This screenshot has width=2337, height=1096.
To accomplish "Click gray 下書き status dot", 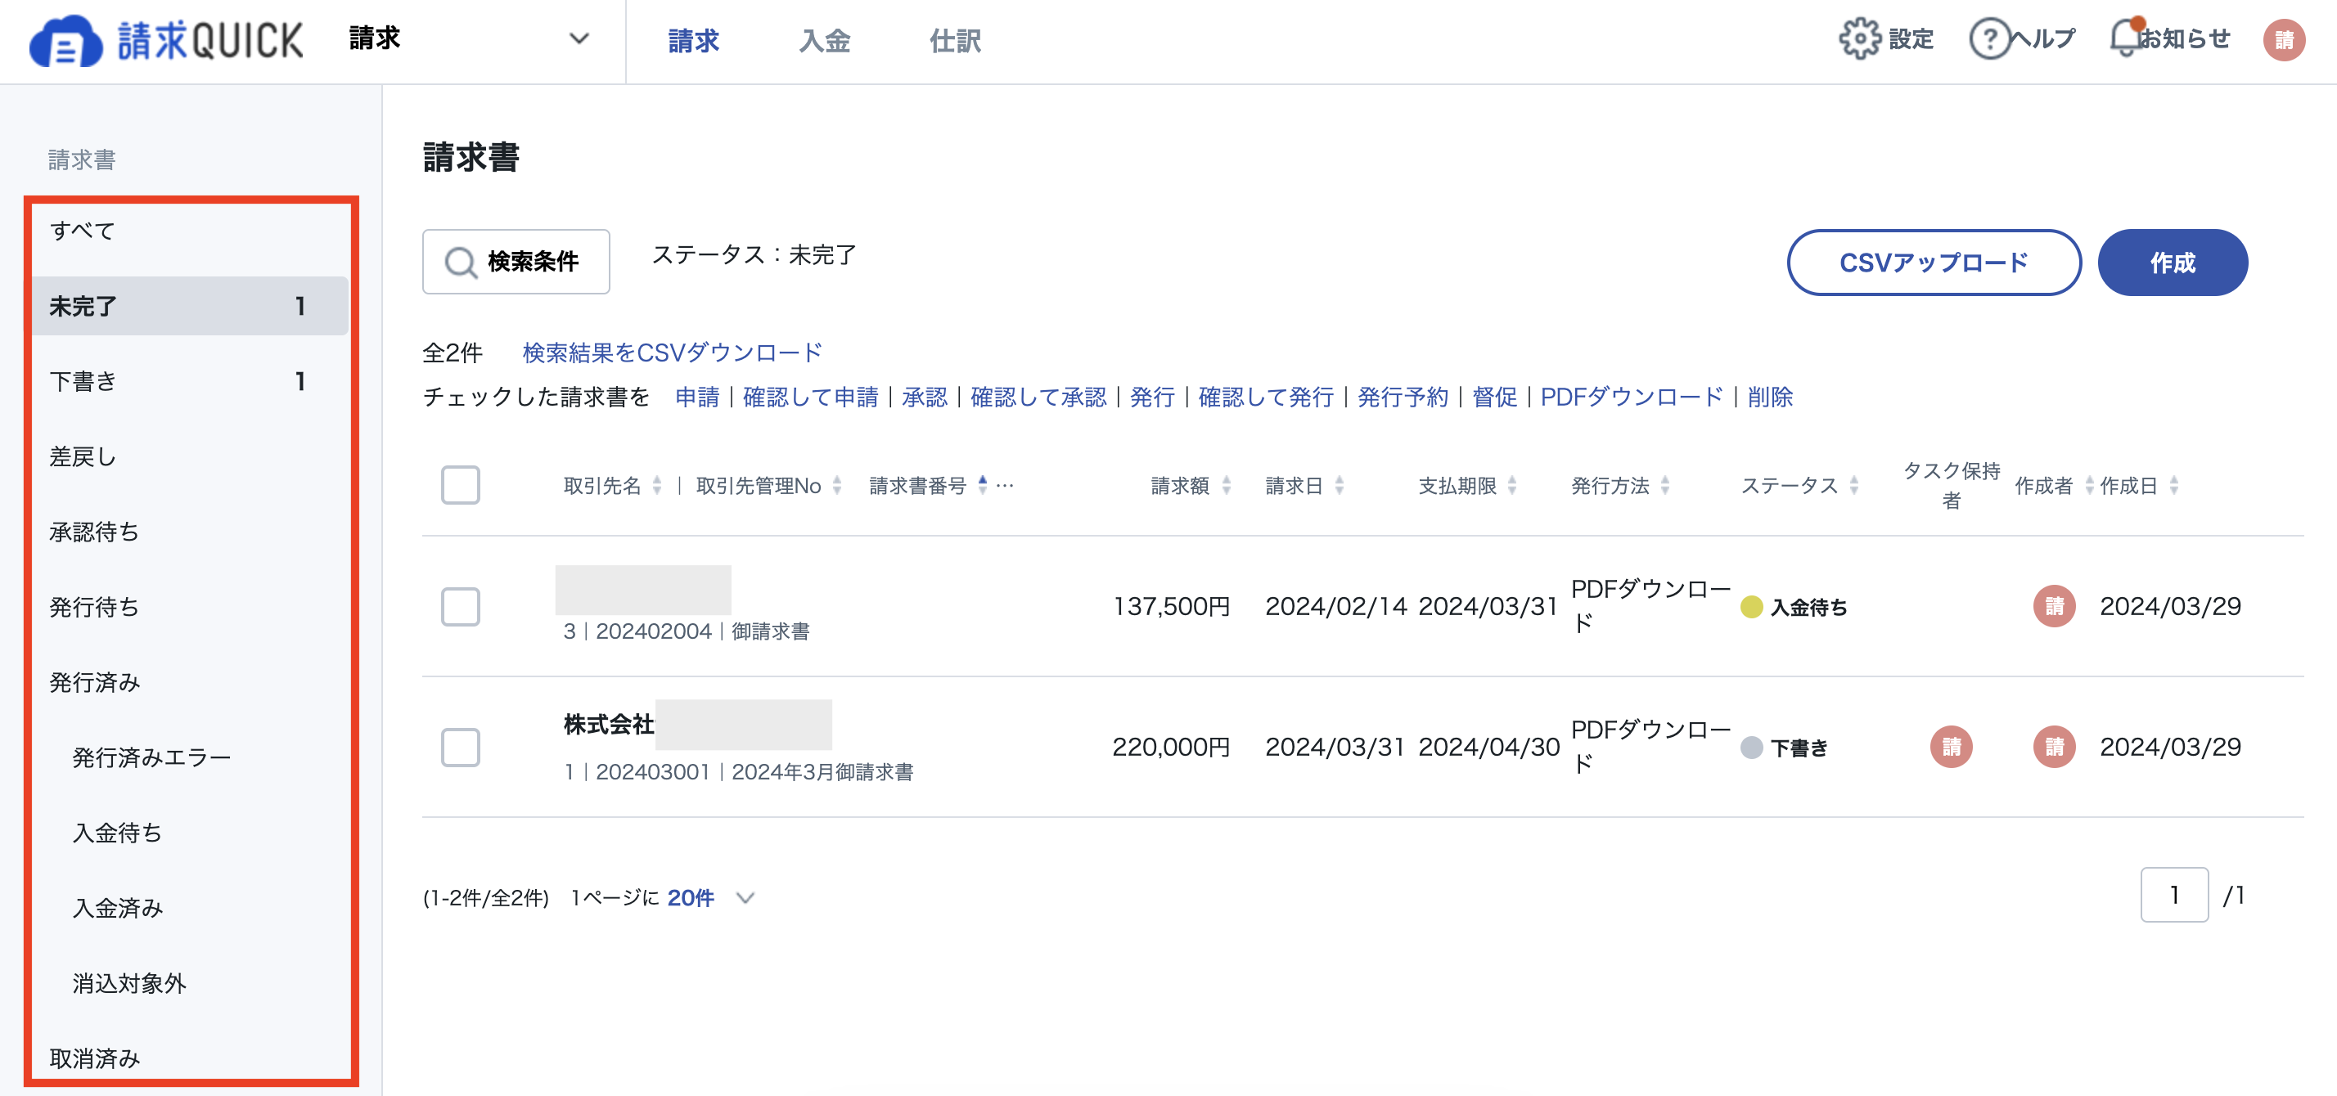I will pos(1751,748).
